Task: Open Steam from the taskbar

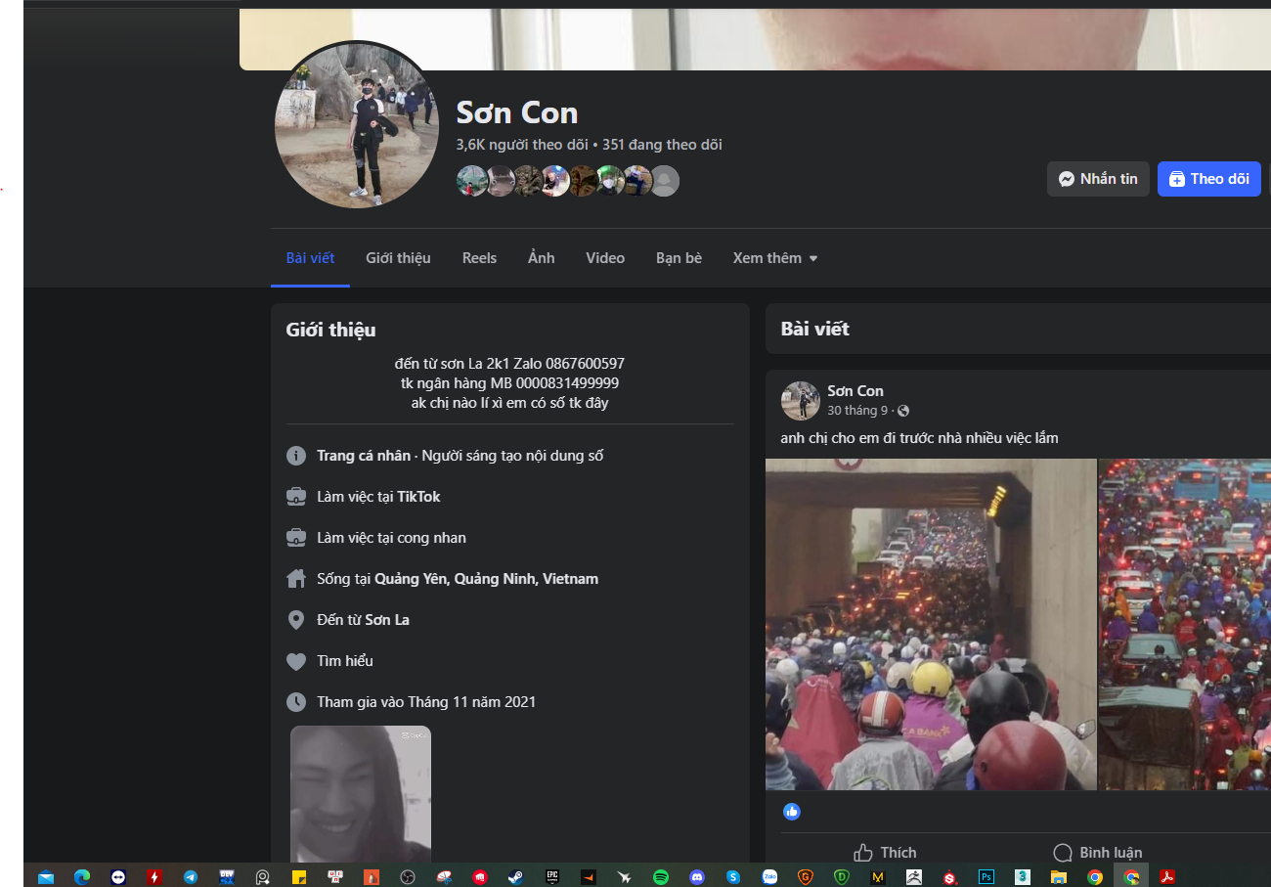Action: tap(515, 877)
